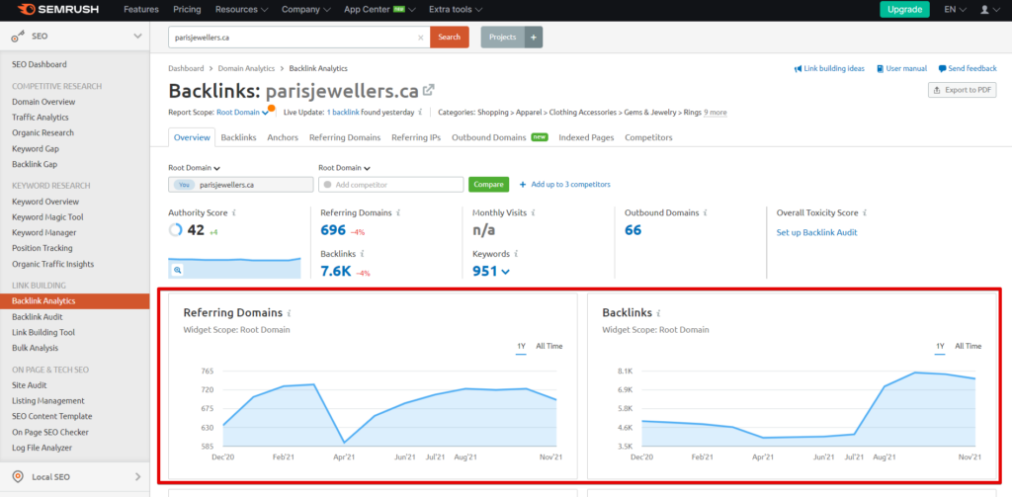
Task: Click info icon beside Backlinks metric
Action: (x=362, y=254)
